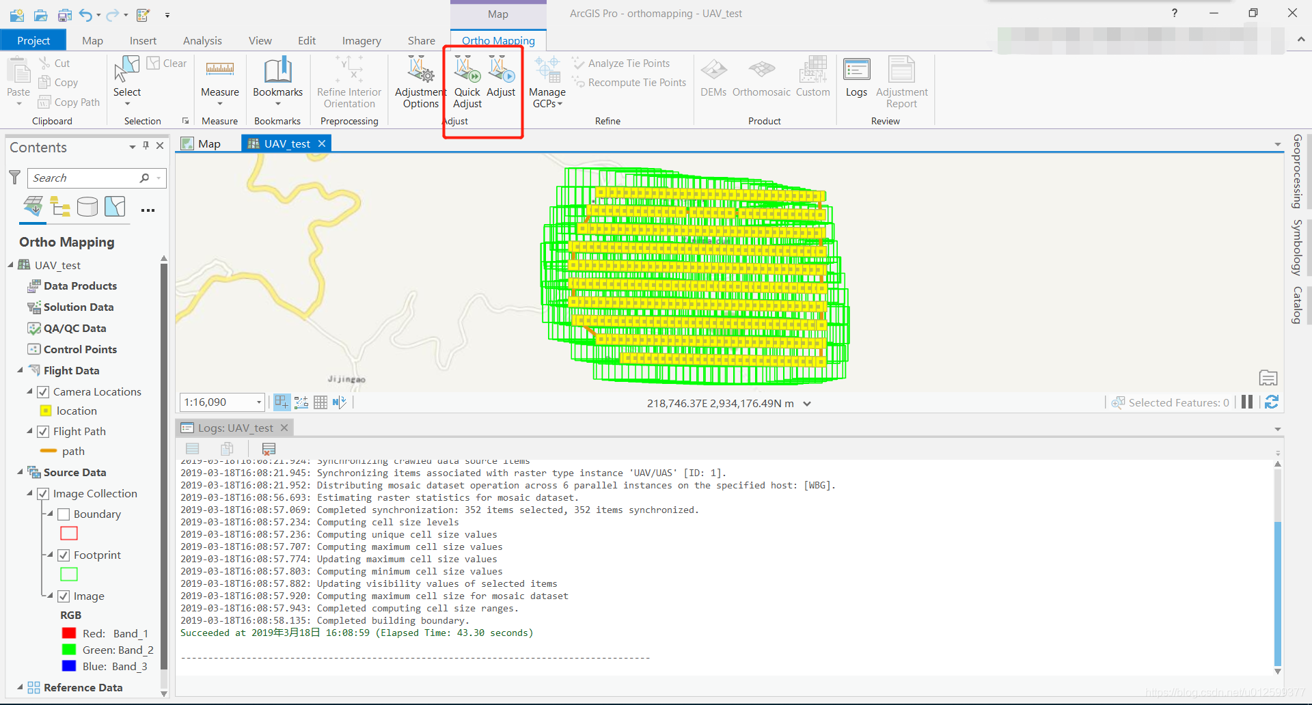Run the Quick Adjust tool
This screenshot has width=1312, height=705.
(467, 82)
